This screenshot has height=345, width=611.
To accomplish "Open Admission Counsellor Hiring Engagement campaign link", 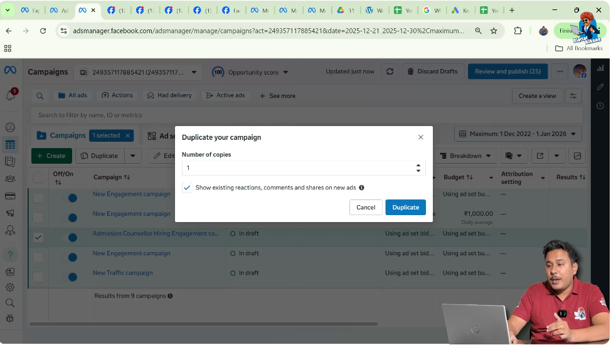I will coord(156,233).
